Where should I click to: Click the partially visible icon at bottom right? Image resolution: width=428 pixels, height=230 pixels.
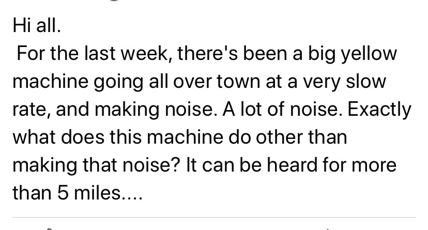pos(328,227)
